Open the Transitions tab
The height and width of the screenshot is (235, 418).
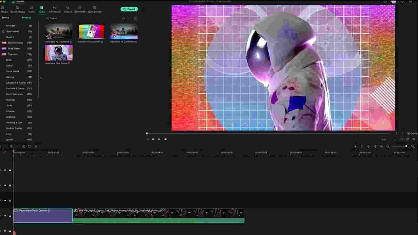55,10
